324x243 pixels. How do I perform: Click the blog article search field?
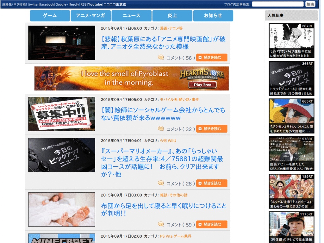click(x=277, y=4)
